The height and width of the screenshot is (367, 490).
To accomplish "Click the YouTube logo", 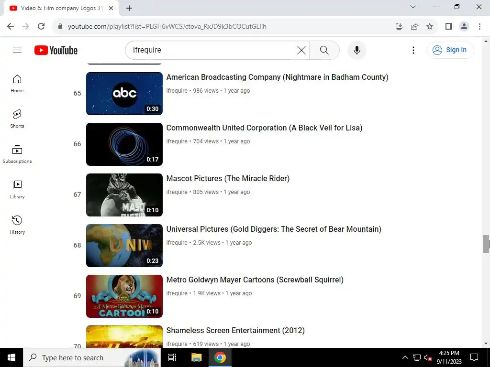I will tap(56, 50).
